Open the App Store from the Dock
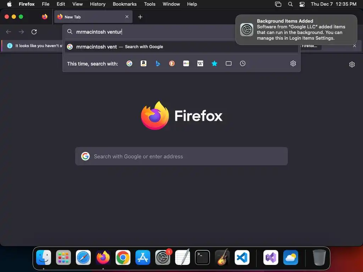 (x=143, y=257)
